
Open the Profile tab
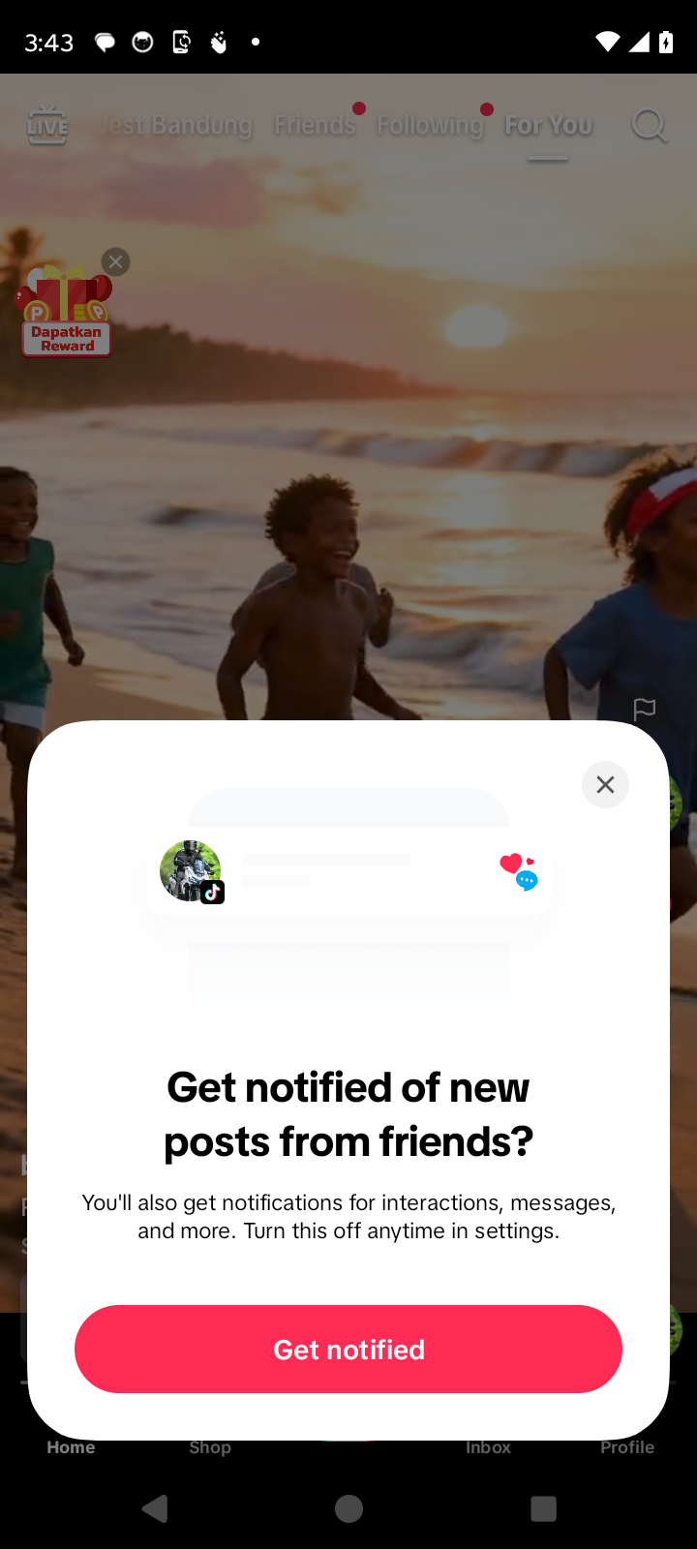coord(627,1447)
